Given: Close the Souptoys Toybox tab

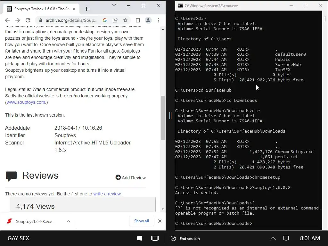Looking at the screenshot, I should [74, 9].
